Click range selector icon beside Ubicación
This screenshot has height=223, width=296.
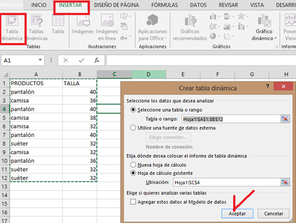click(285, 182)
